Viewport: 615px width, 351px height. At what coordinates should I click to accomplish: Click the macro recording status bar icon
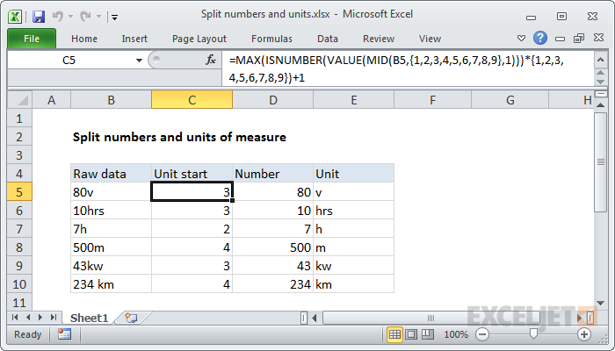point(64,334)
